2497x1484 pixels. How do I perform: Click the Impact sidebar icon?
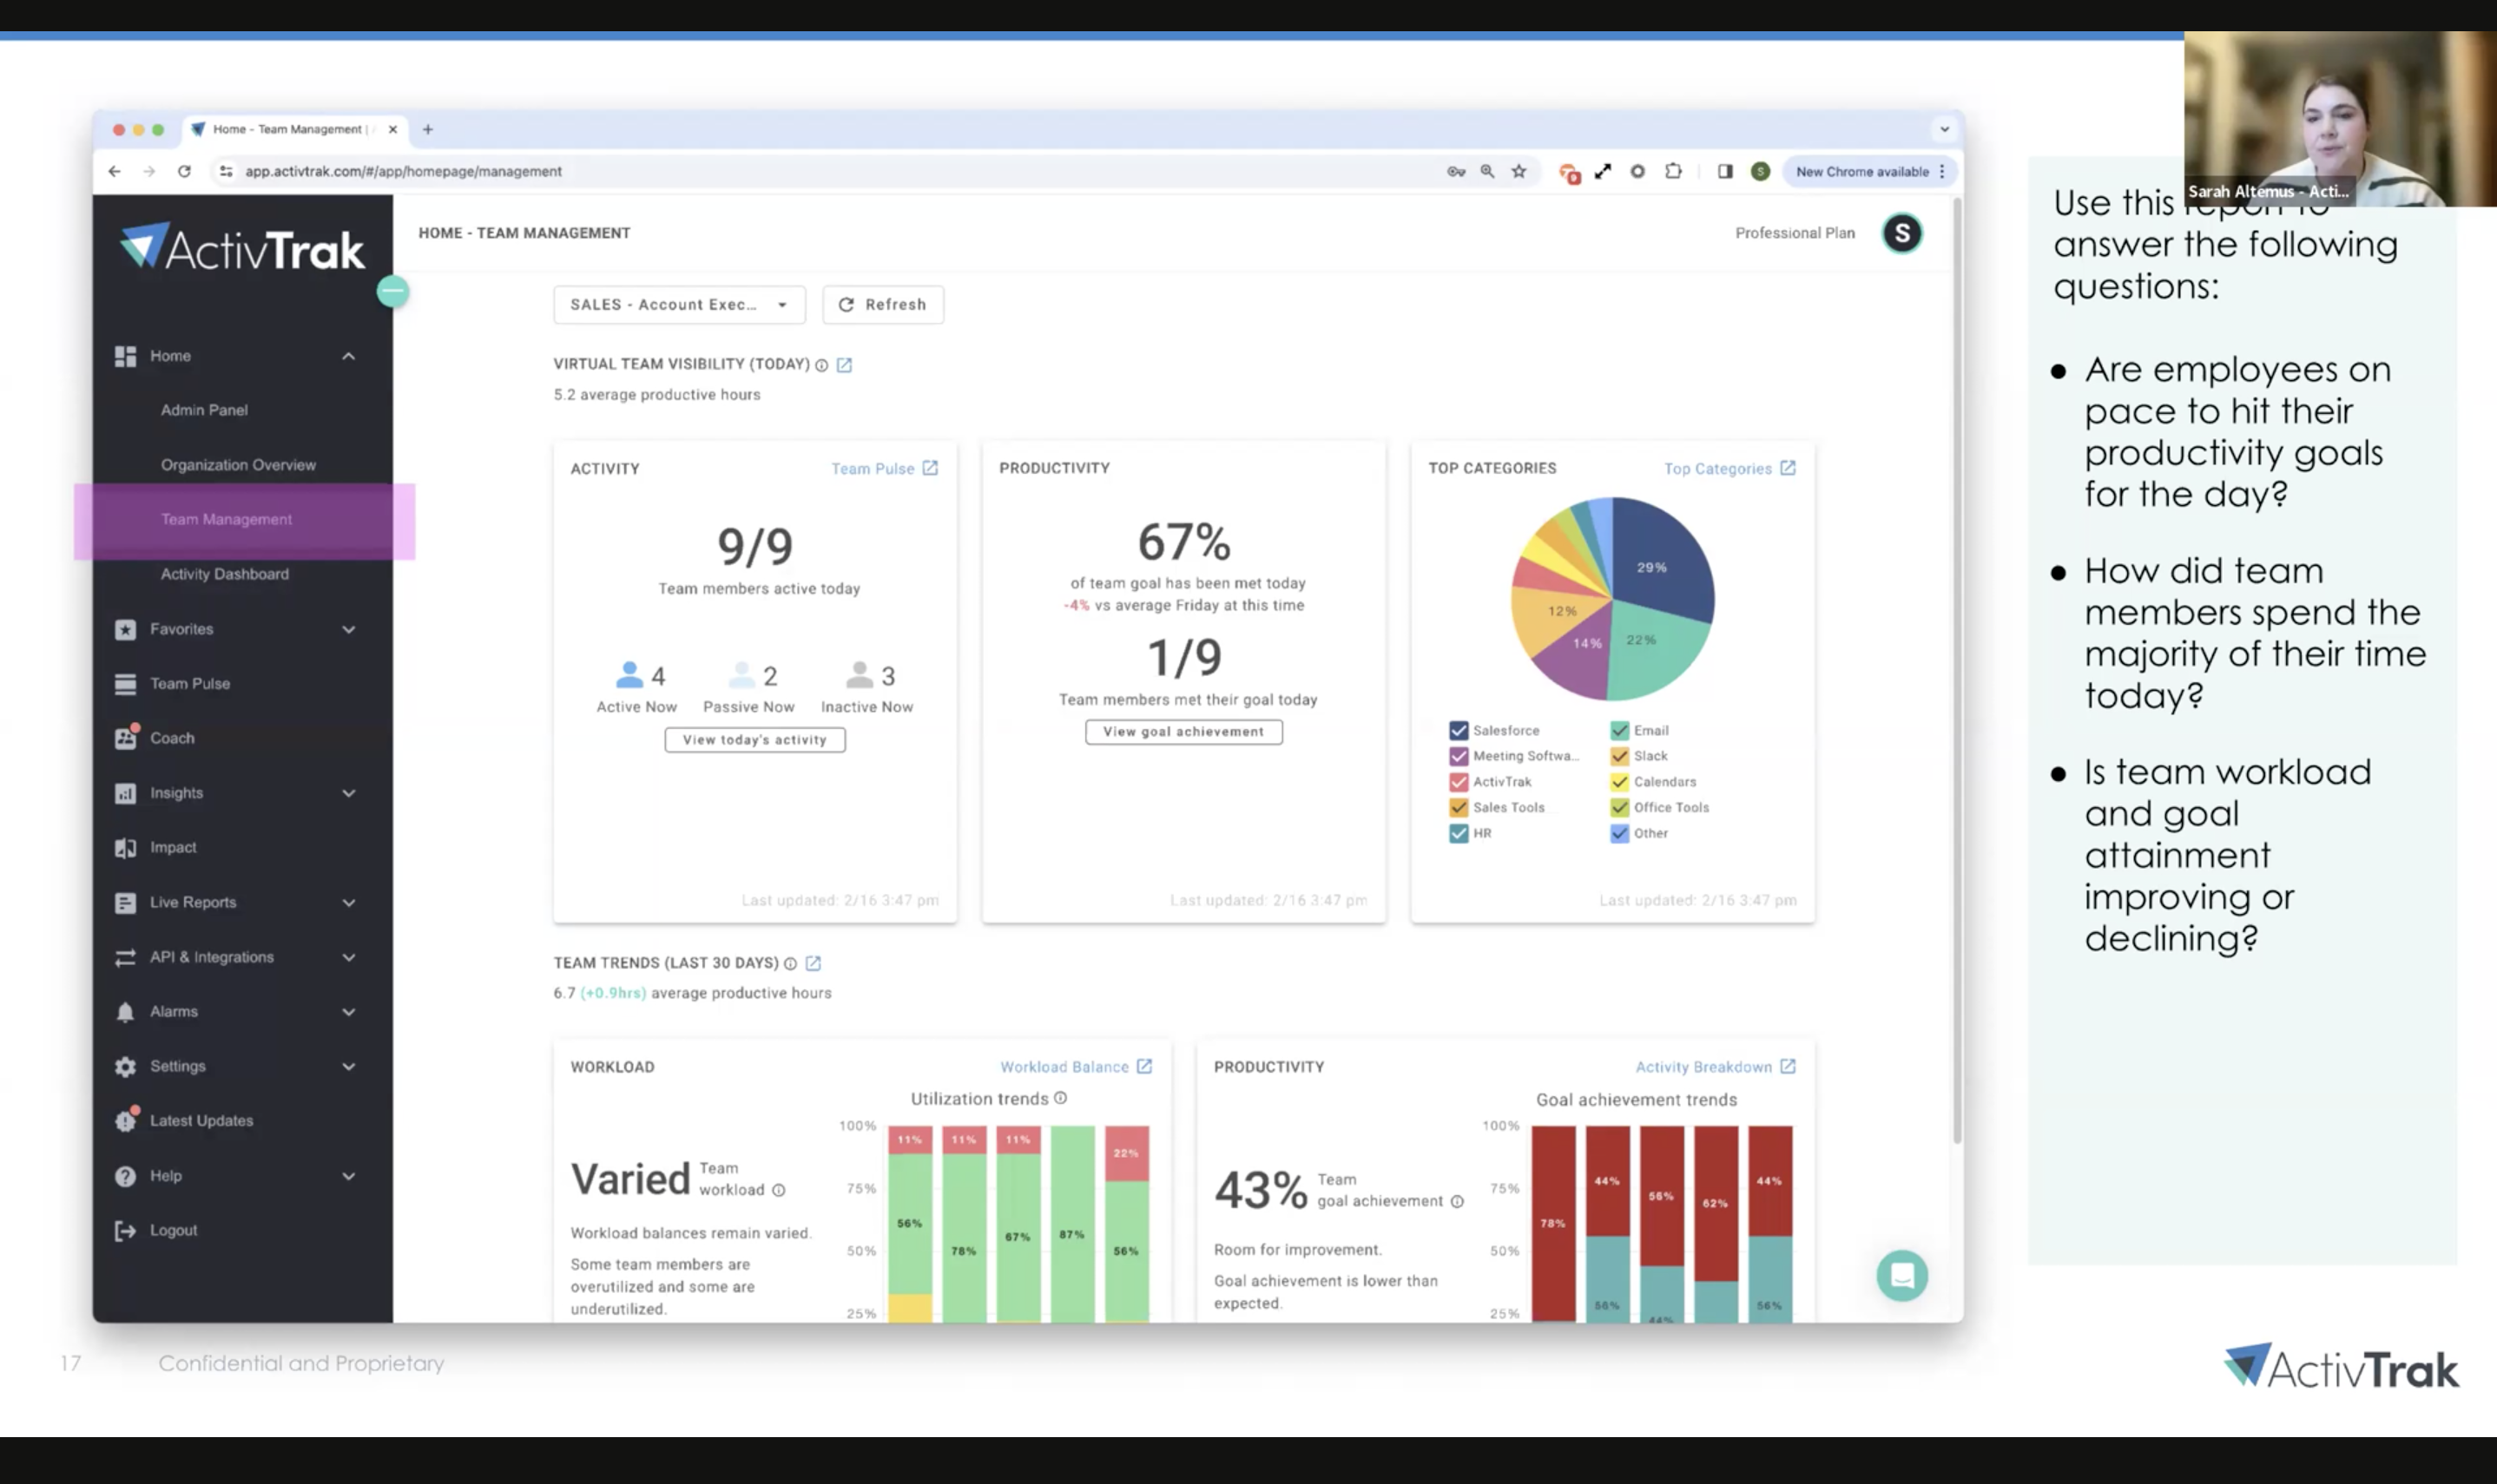(x=125, y=848)
